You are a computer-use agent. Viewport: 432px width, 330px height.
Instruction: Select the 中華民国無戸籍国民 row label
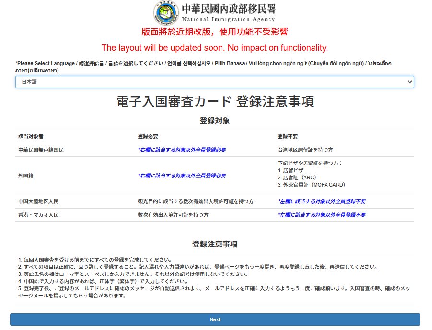[41, 150]
